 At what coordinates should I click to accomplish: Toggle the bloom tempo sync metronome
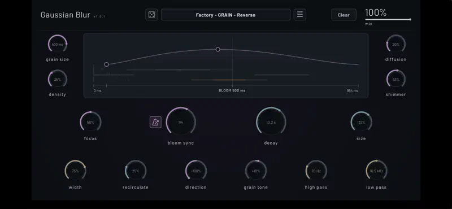(156, 122)
